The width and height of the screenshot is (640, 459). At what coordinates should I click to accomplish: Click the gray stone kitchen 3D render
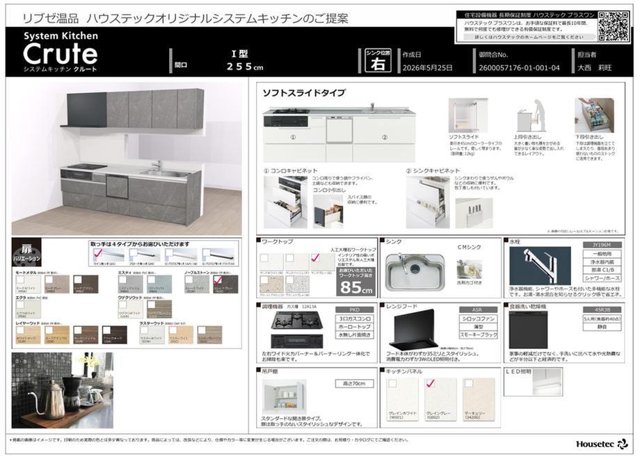pos(127,159)
